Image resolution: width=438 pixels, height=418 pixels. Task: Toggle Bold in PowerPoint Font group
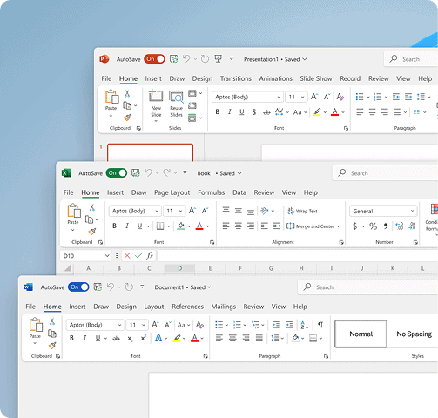[218, 112]
